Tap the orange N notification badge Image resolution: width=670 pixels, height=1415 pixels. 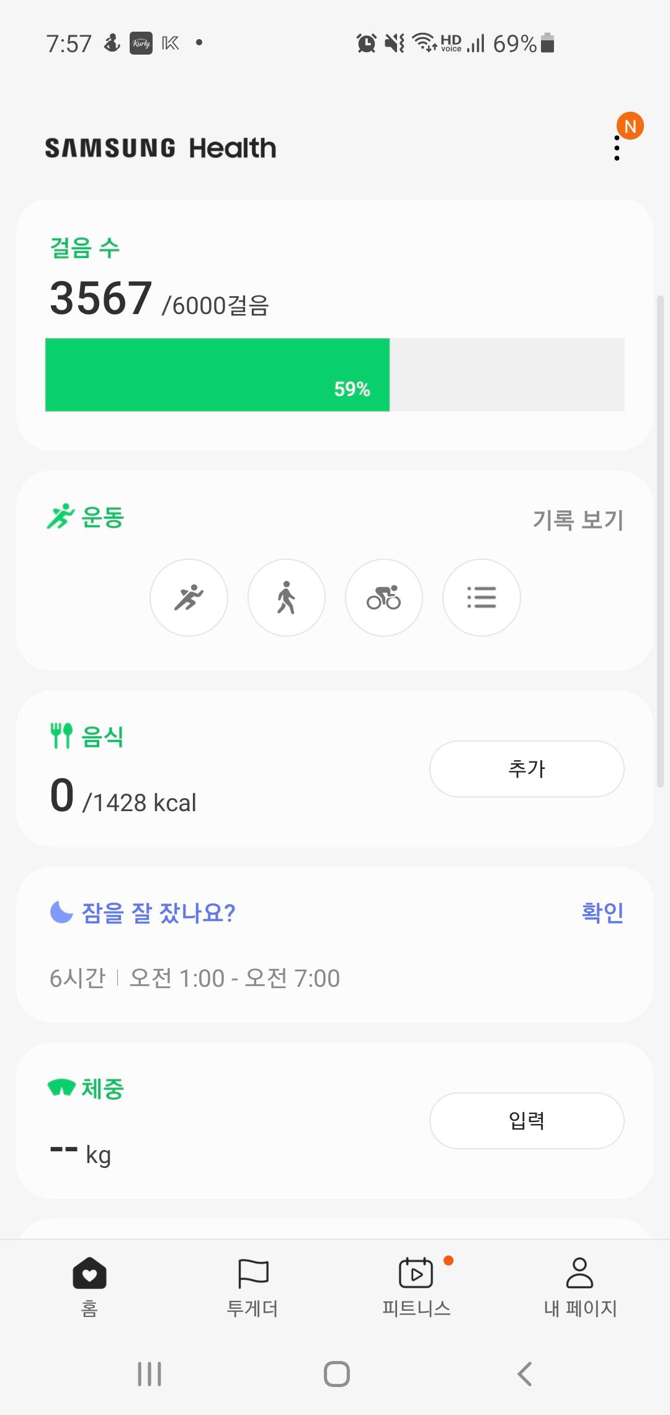(630, 126)
